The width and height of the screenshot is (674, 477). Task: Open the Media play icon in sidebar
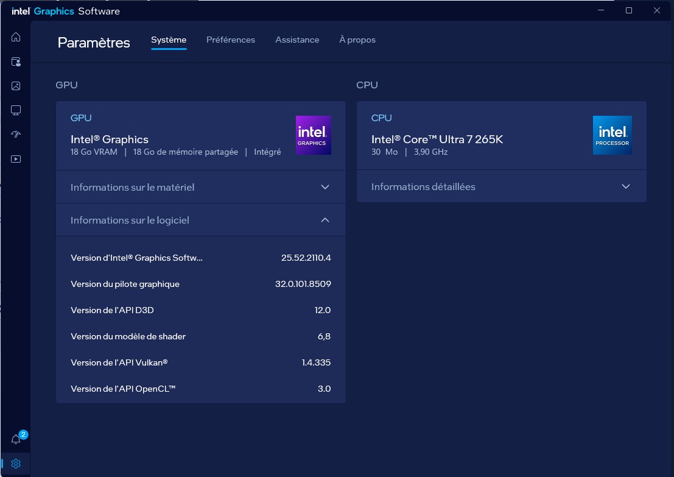16,159
